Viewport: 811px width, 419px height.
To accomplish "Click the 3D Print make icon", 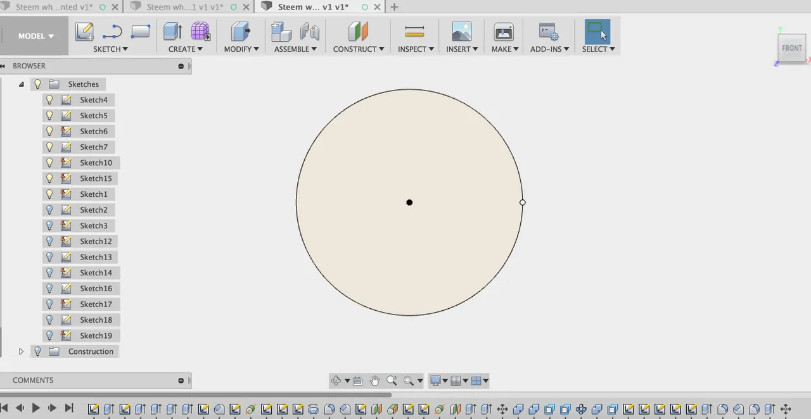I will pos(504,32).
